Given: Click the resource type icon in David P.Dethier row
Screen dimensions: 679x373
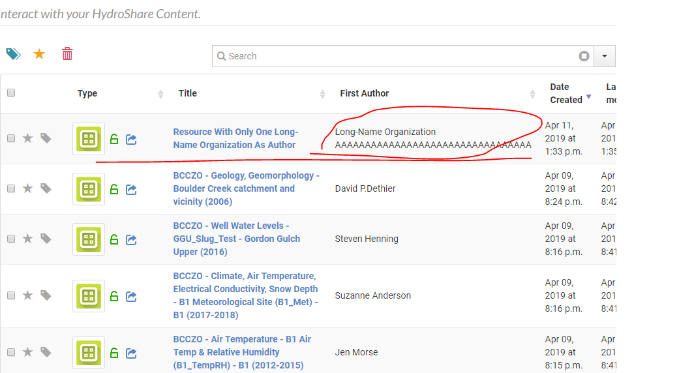Looking at the screenshot, I should (89, 189).
